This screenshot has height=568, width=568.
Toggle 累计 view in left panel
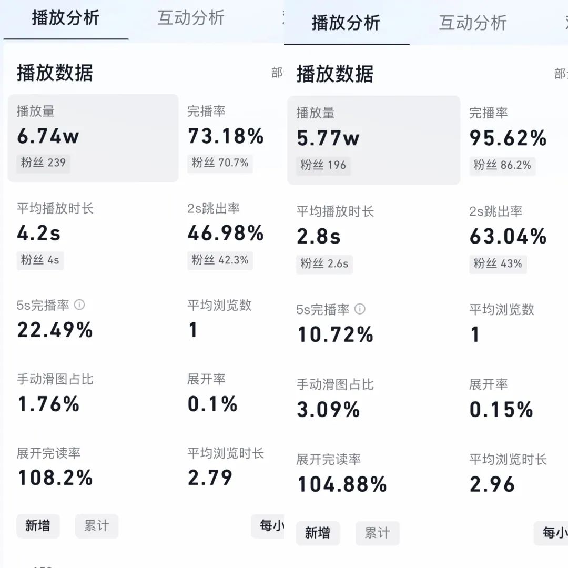[97, 525]
